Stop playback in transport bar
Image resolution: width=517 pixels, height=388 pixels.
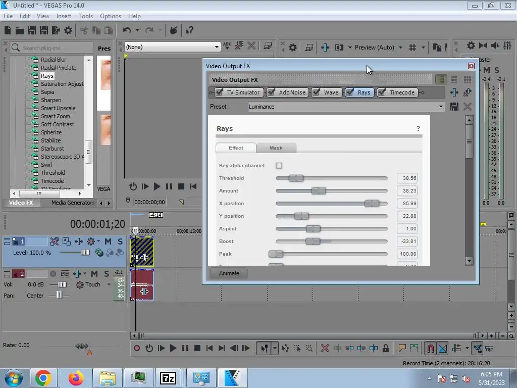coord(197,348)
